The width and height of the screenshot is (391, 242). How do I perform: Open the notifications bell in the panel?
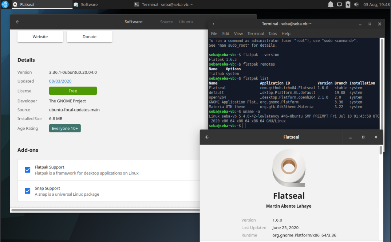pos(331,4)
